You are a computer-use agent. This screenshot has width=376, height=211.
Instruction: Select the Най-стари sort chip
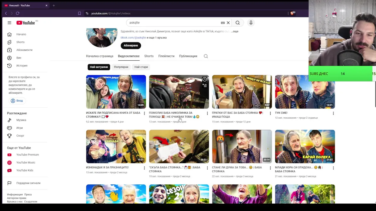click(141, 67)
